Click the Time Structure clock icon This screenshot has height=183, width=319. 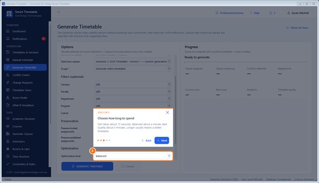(x=8, y=157)
